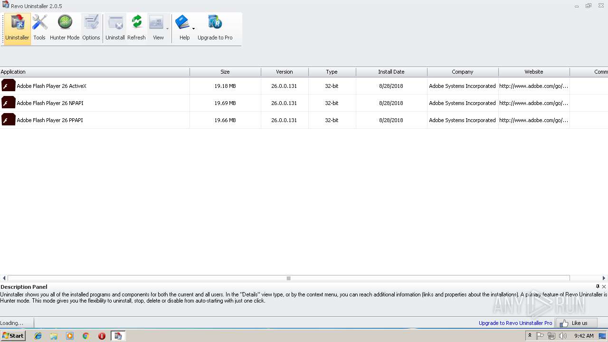Click the Like us button
The height and width of the screenshot is (342, 608).
(x=576, y=323)
